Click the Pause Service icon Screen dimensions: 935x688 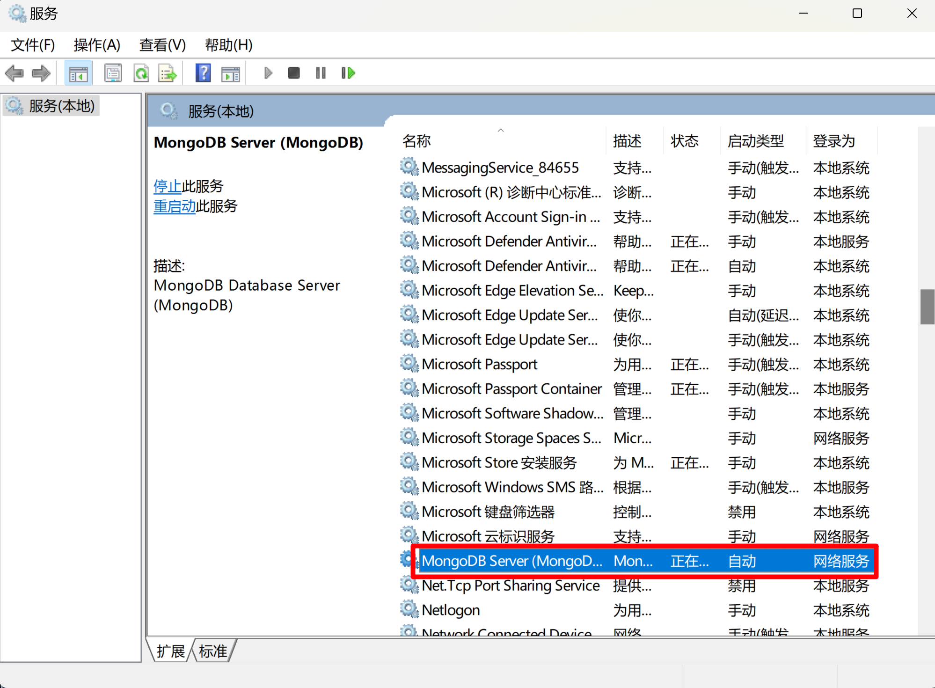pyautogui.click(x=321, y=73)
